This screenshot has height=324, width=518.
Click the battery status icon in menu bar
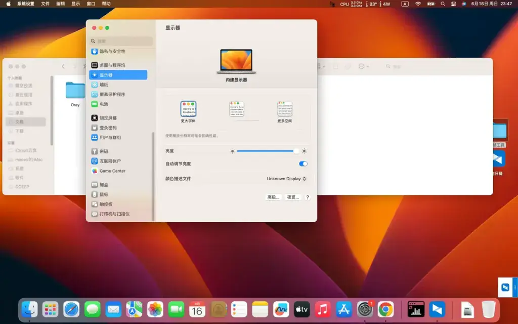pyautogui.click(x=431, y=4)
